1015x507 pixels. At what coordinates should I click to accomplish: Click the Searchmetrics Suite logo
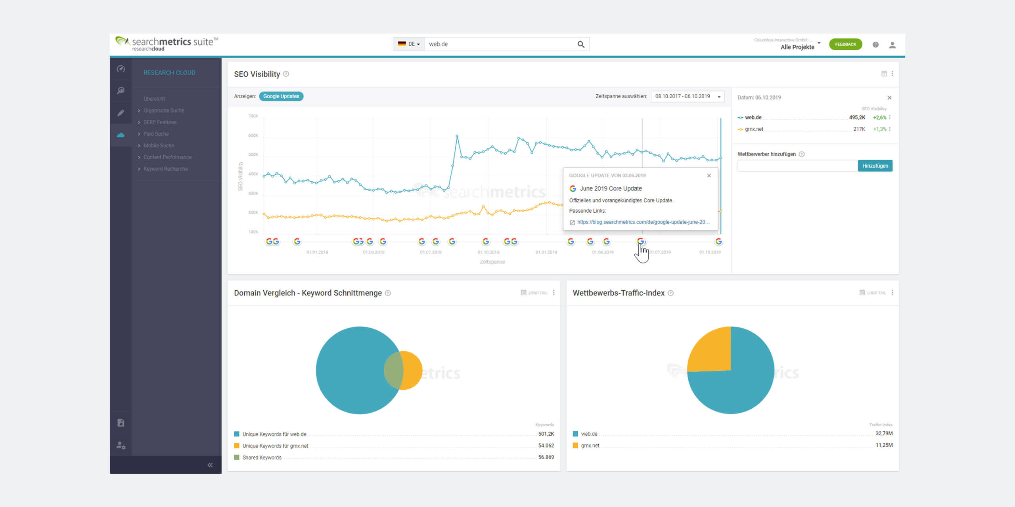pos(167,44)
